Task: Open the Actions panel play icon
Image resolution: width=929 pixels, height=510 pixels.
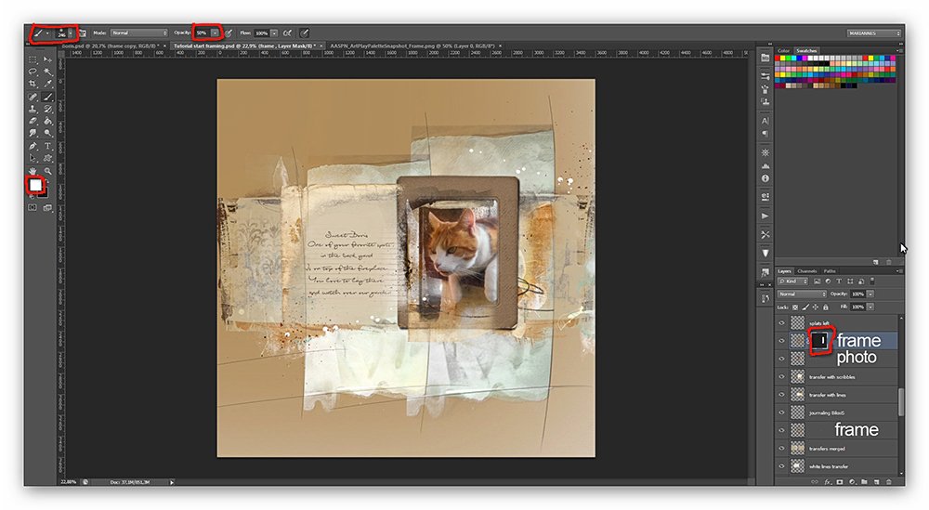Action: coord(765,216)
